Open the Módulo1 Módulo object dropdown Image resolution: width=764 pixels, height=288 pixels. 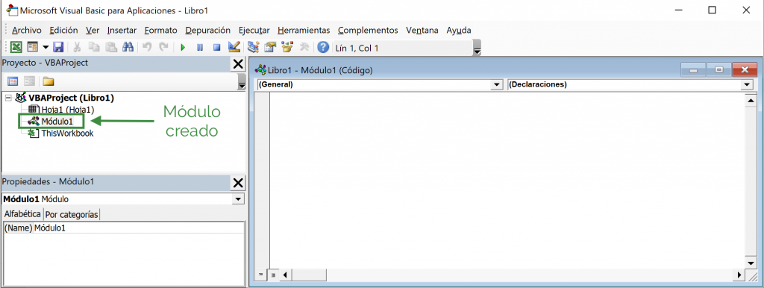238,199
